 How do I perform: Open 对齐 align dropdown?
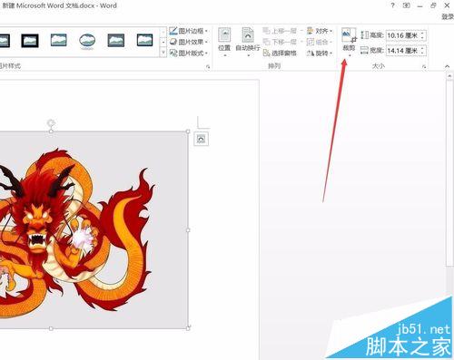coord(320,31)
